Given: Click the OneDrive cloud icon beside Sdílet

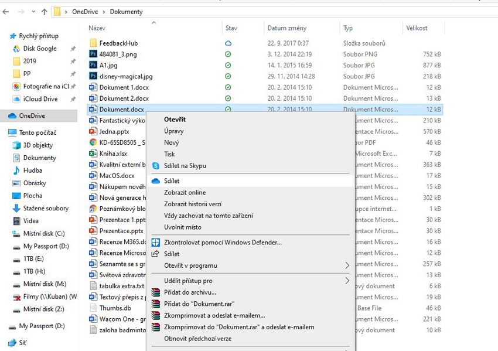Looking at the screenshot, I should (155, 180).
